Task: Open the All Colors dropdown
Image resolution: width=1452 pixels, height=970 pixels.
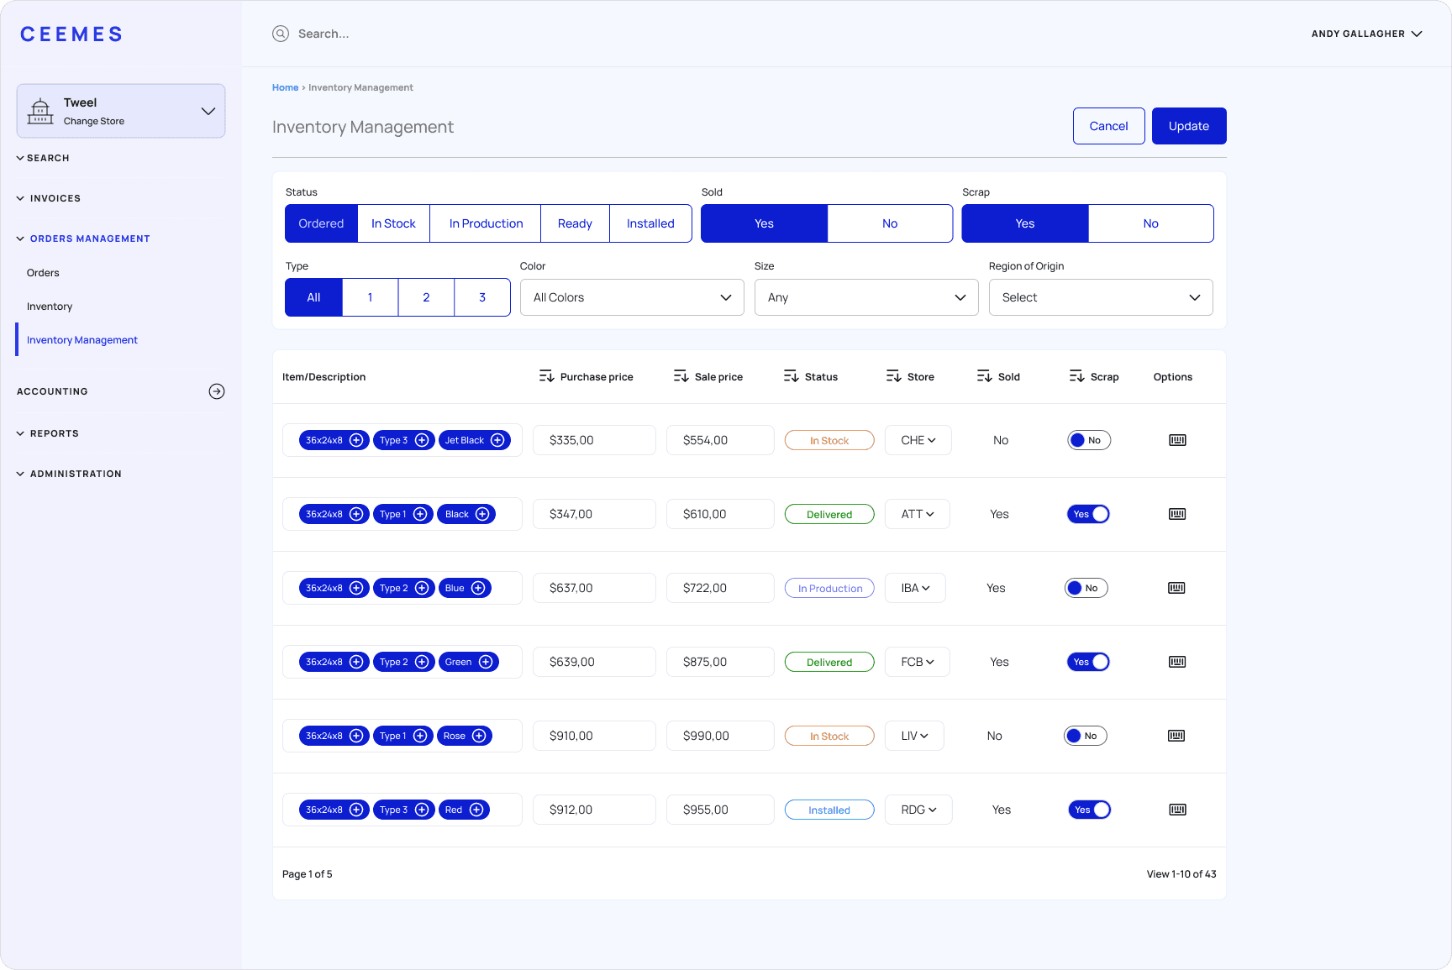Action: [x=632, y=297]
